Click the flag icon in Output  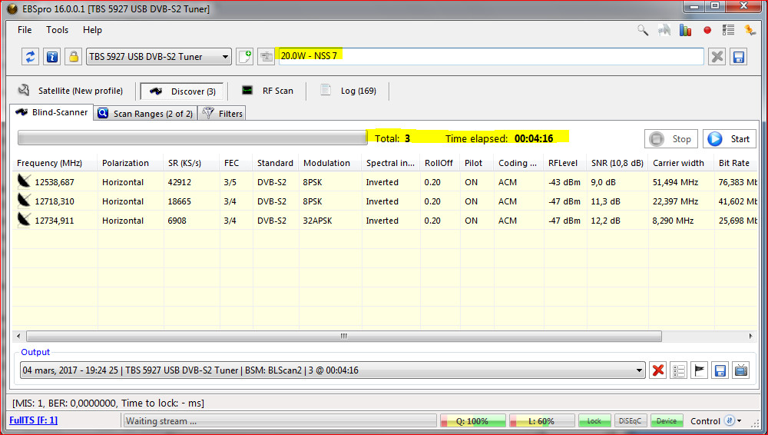(x=699, y=370)
